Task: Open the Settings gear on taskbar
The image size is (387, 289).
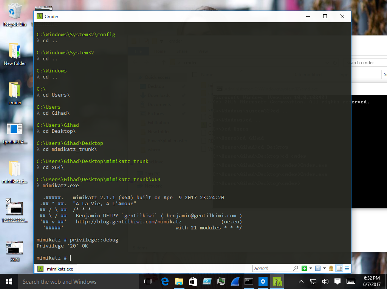Action: point(263,281)
